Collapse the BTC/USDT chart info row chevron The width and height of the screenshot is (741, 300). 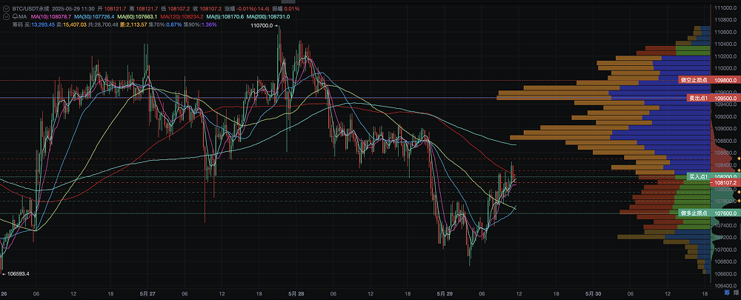6,9
